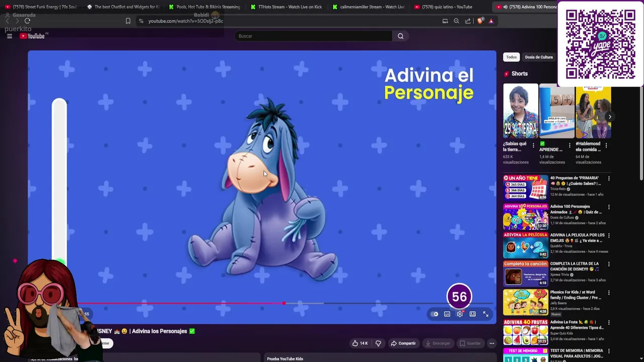
Task: Click the Descargar download button
Action: 438,343
